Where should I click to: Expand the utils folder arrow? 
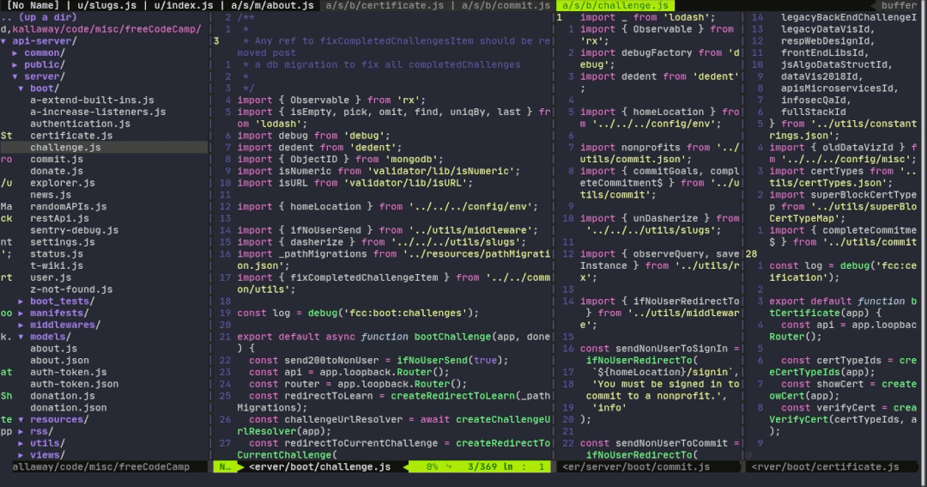21,443
